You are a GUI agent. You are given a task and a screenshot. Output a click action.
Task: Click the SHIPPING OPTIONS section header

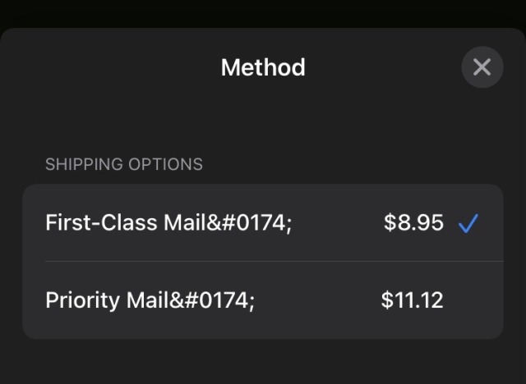click(124, 164)
